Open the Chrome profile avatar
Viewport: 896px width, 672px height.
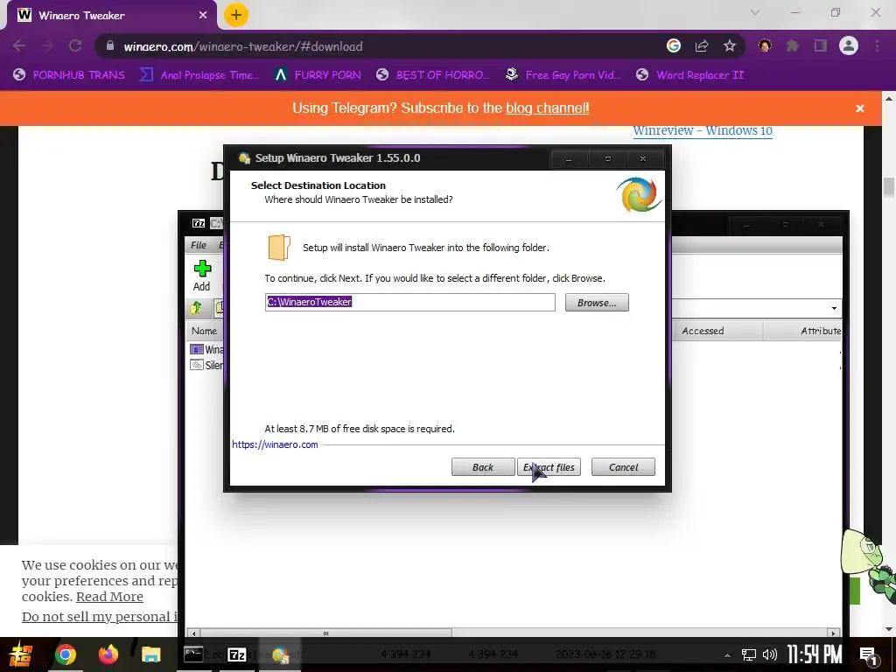[849, 45]
